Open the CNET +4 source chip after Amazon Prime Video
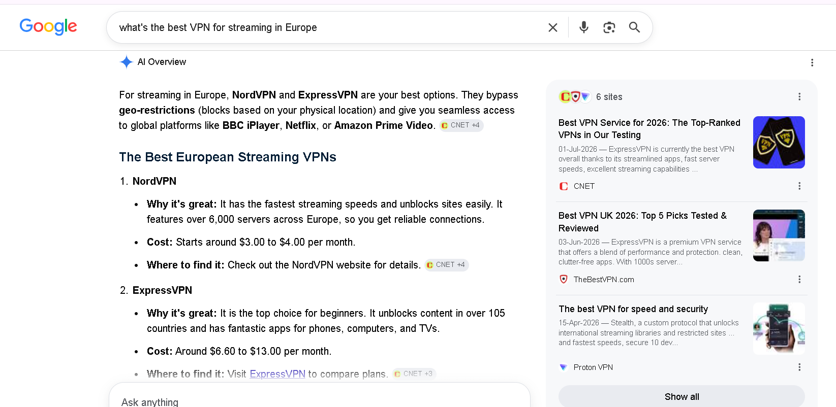This screenshot has height=407, width=836. [461, 125]
